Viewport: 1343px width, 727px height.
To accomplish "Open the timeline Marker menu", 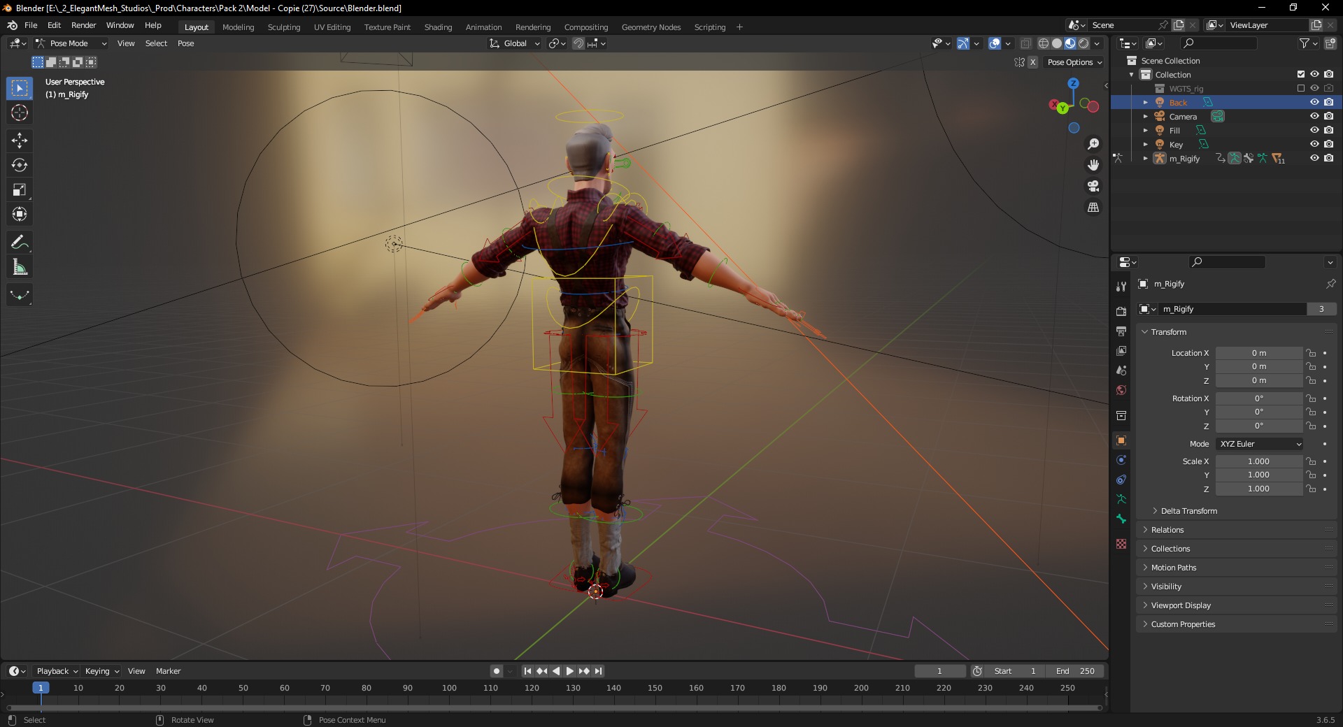I will [169, 671].
